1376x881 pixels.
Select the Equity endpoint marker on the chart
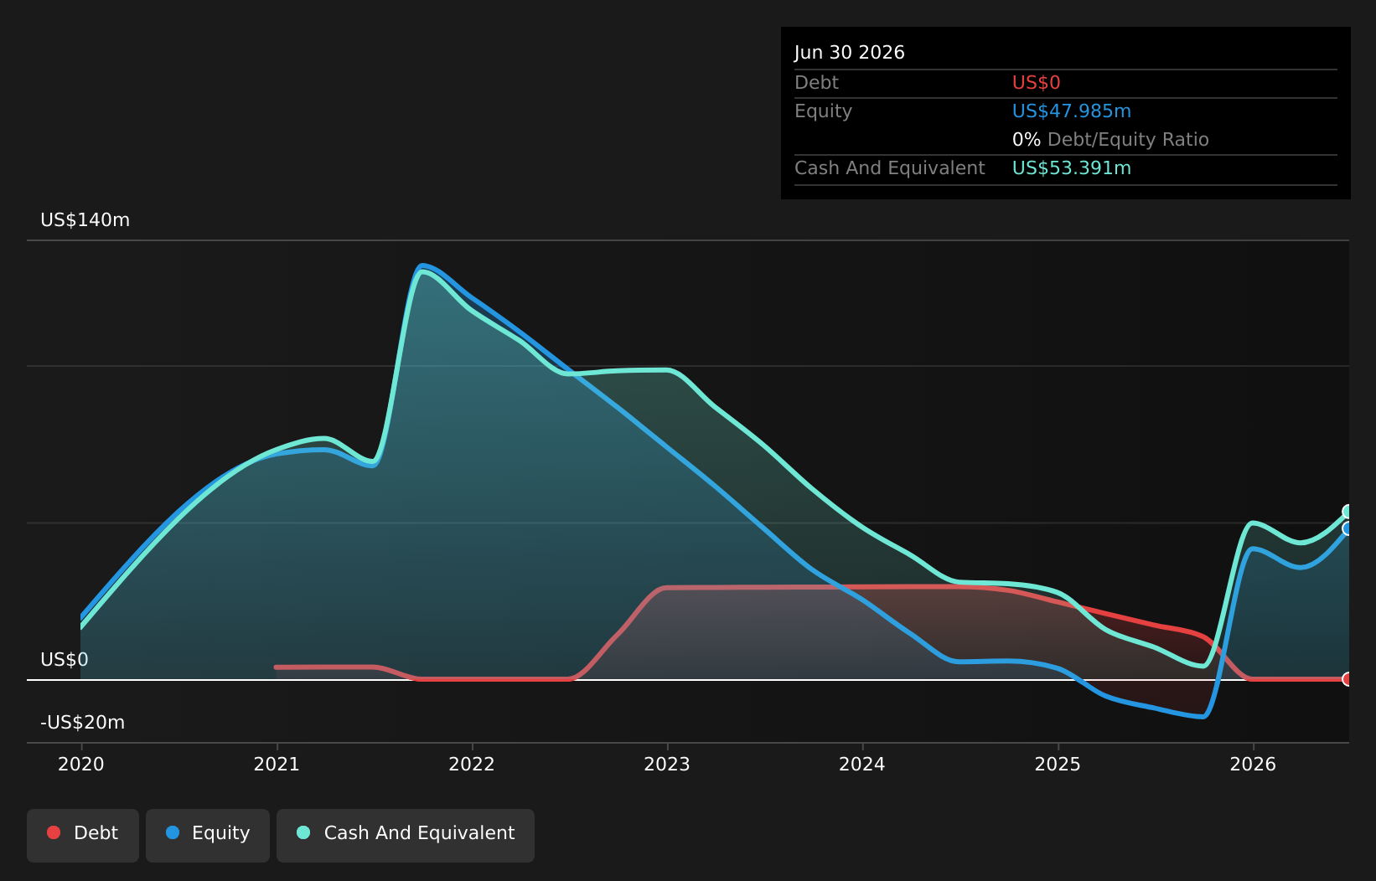coord(1348,528)
